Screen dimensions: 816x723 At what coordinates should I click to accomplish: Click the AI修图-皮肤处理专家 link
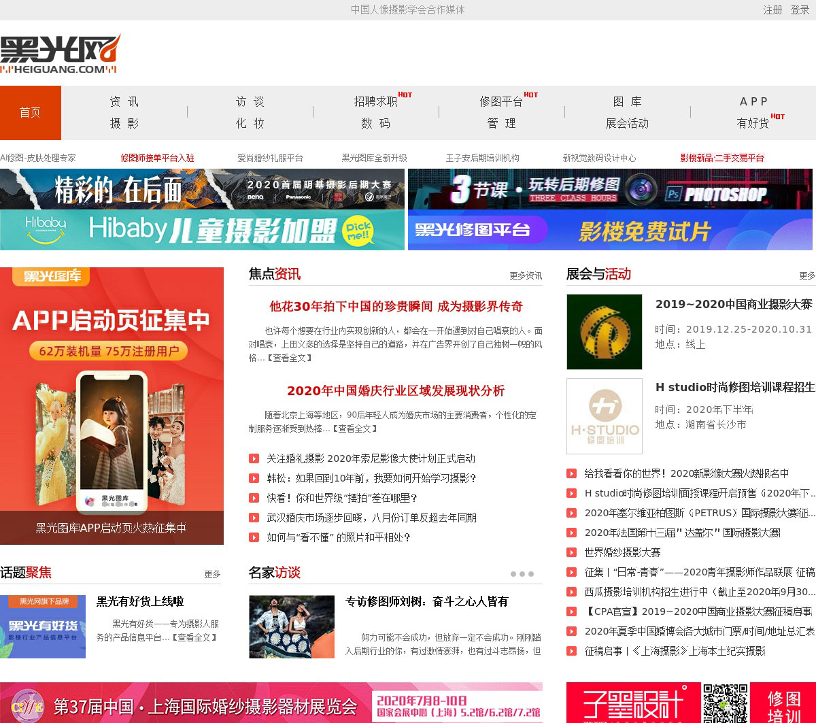[x=38, y=158]
